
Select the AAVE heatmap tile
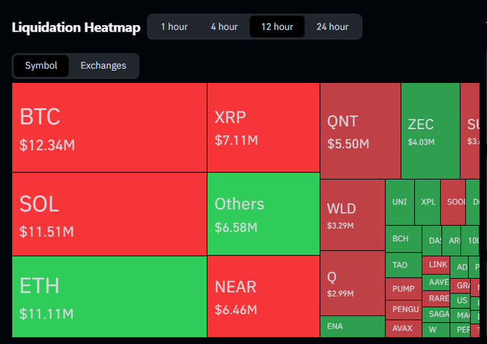[x=436, y=282]
